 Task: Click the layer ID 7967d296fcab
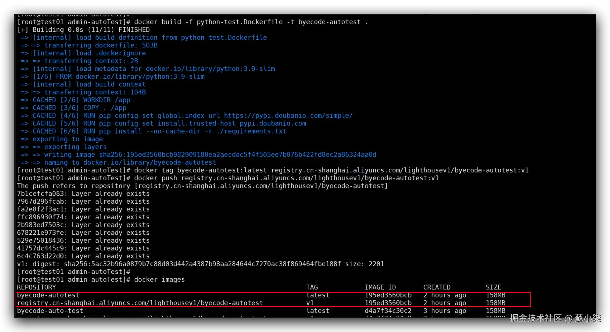click(40, 202)
